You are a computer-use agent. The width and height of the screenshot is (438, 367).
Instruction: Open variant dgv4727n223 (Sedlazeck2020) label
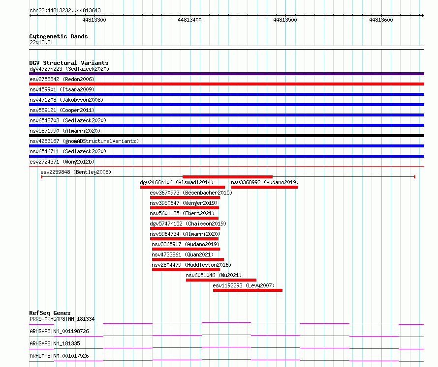(69, 69)
